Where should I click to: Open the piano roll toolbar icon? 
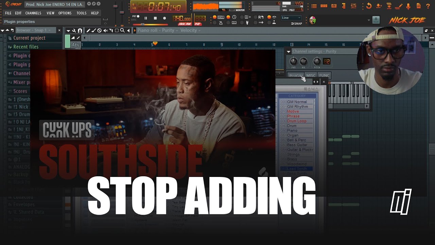tap(334, 6)
